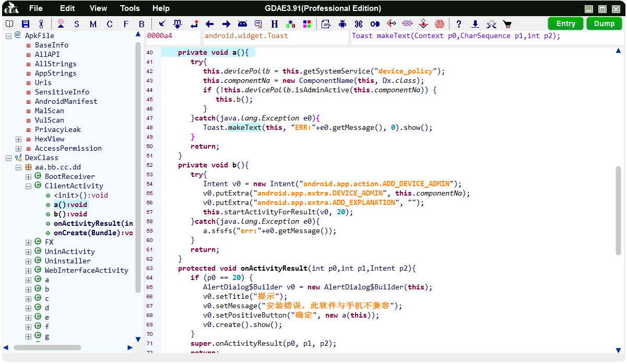Expand the BootReceiver class node

click(x=28, y=176)
